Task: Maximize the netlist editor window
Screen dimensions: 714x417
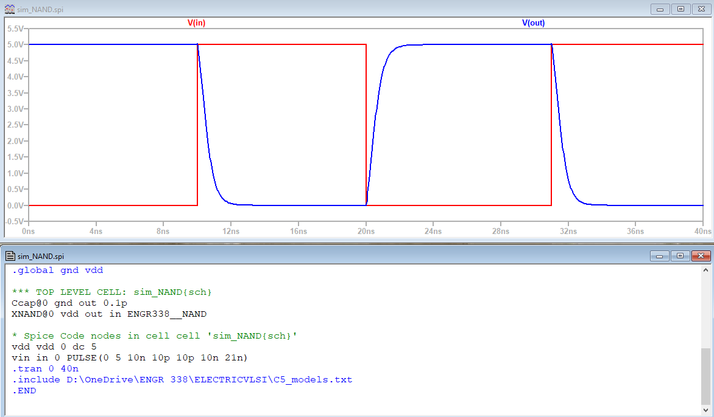Action: [x=680, y=256]
